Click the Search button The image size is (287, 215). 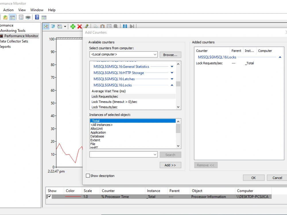[x=170, y=155]
